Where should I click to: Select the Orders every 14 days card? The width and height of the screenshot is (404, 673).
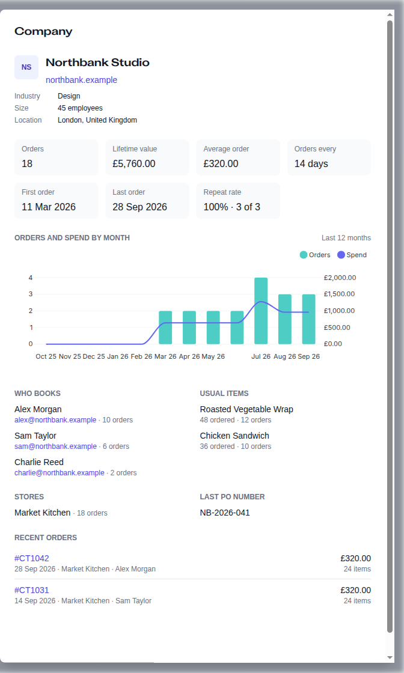point(329,157)
